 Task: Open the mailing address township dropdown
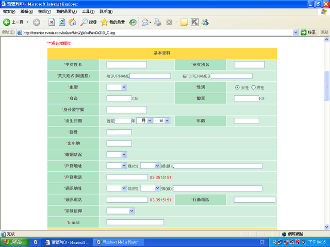point(151,188)
